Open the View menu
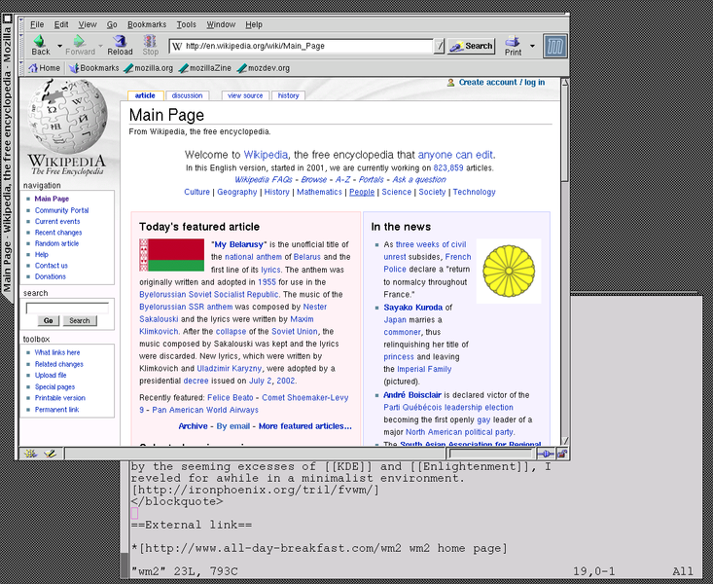713x584 pixels. coord(88,24)
